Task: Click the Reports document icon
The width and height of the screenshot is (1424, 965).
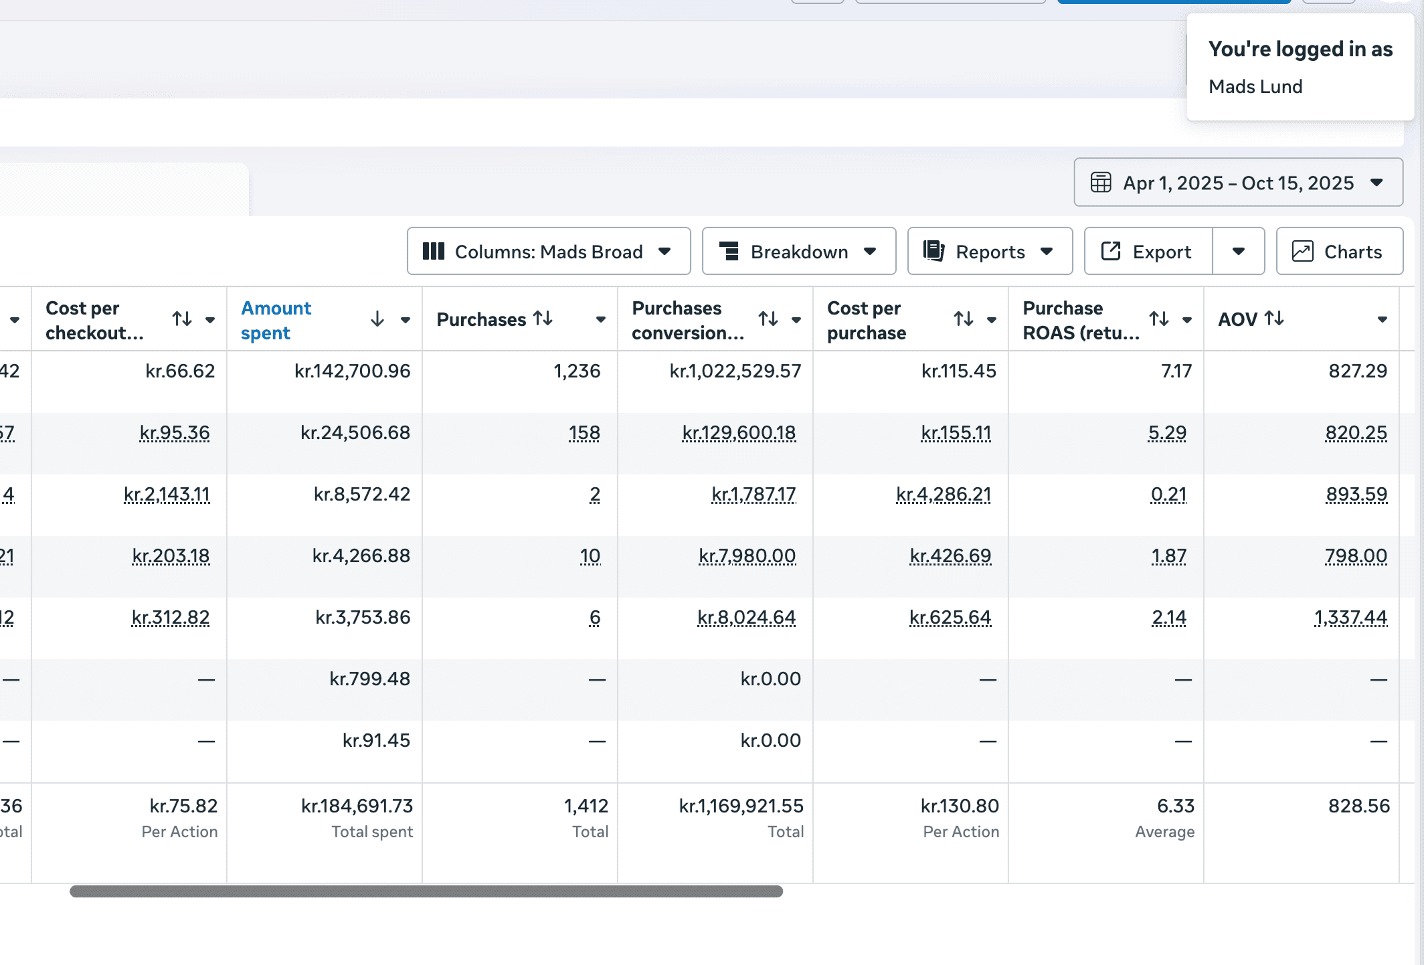Action: pyautogui.click(x=933, y=252)
